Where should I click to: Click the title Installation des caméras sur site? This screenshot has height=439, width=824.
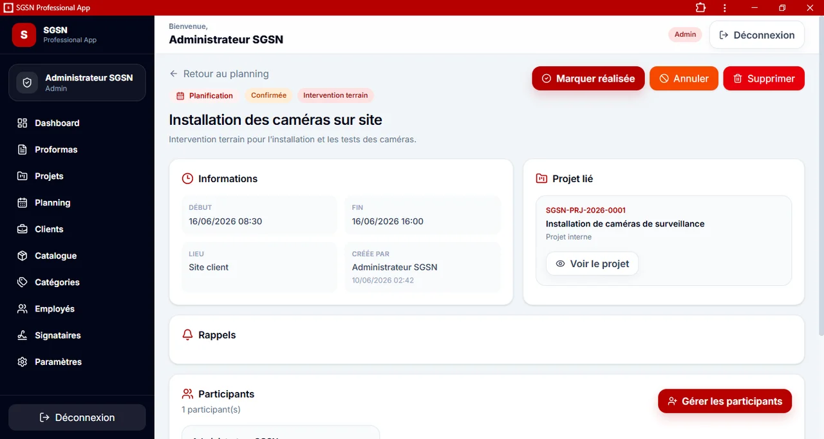(276, 120)
